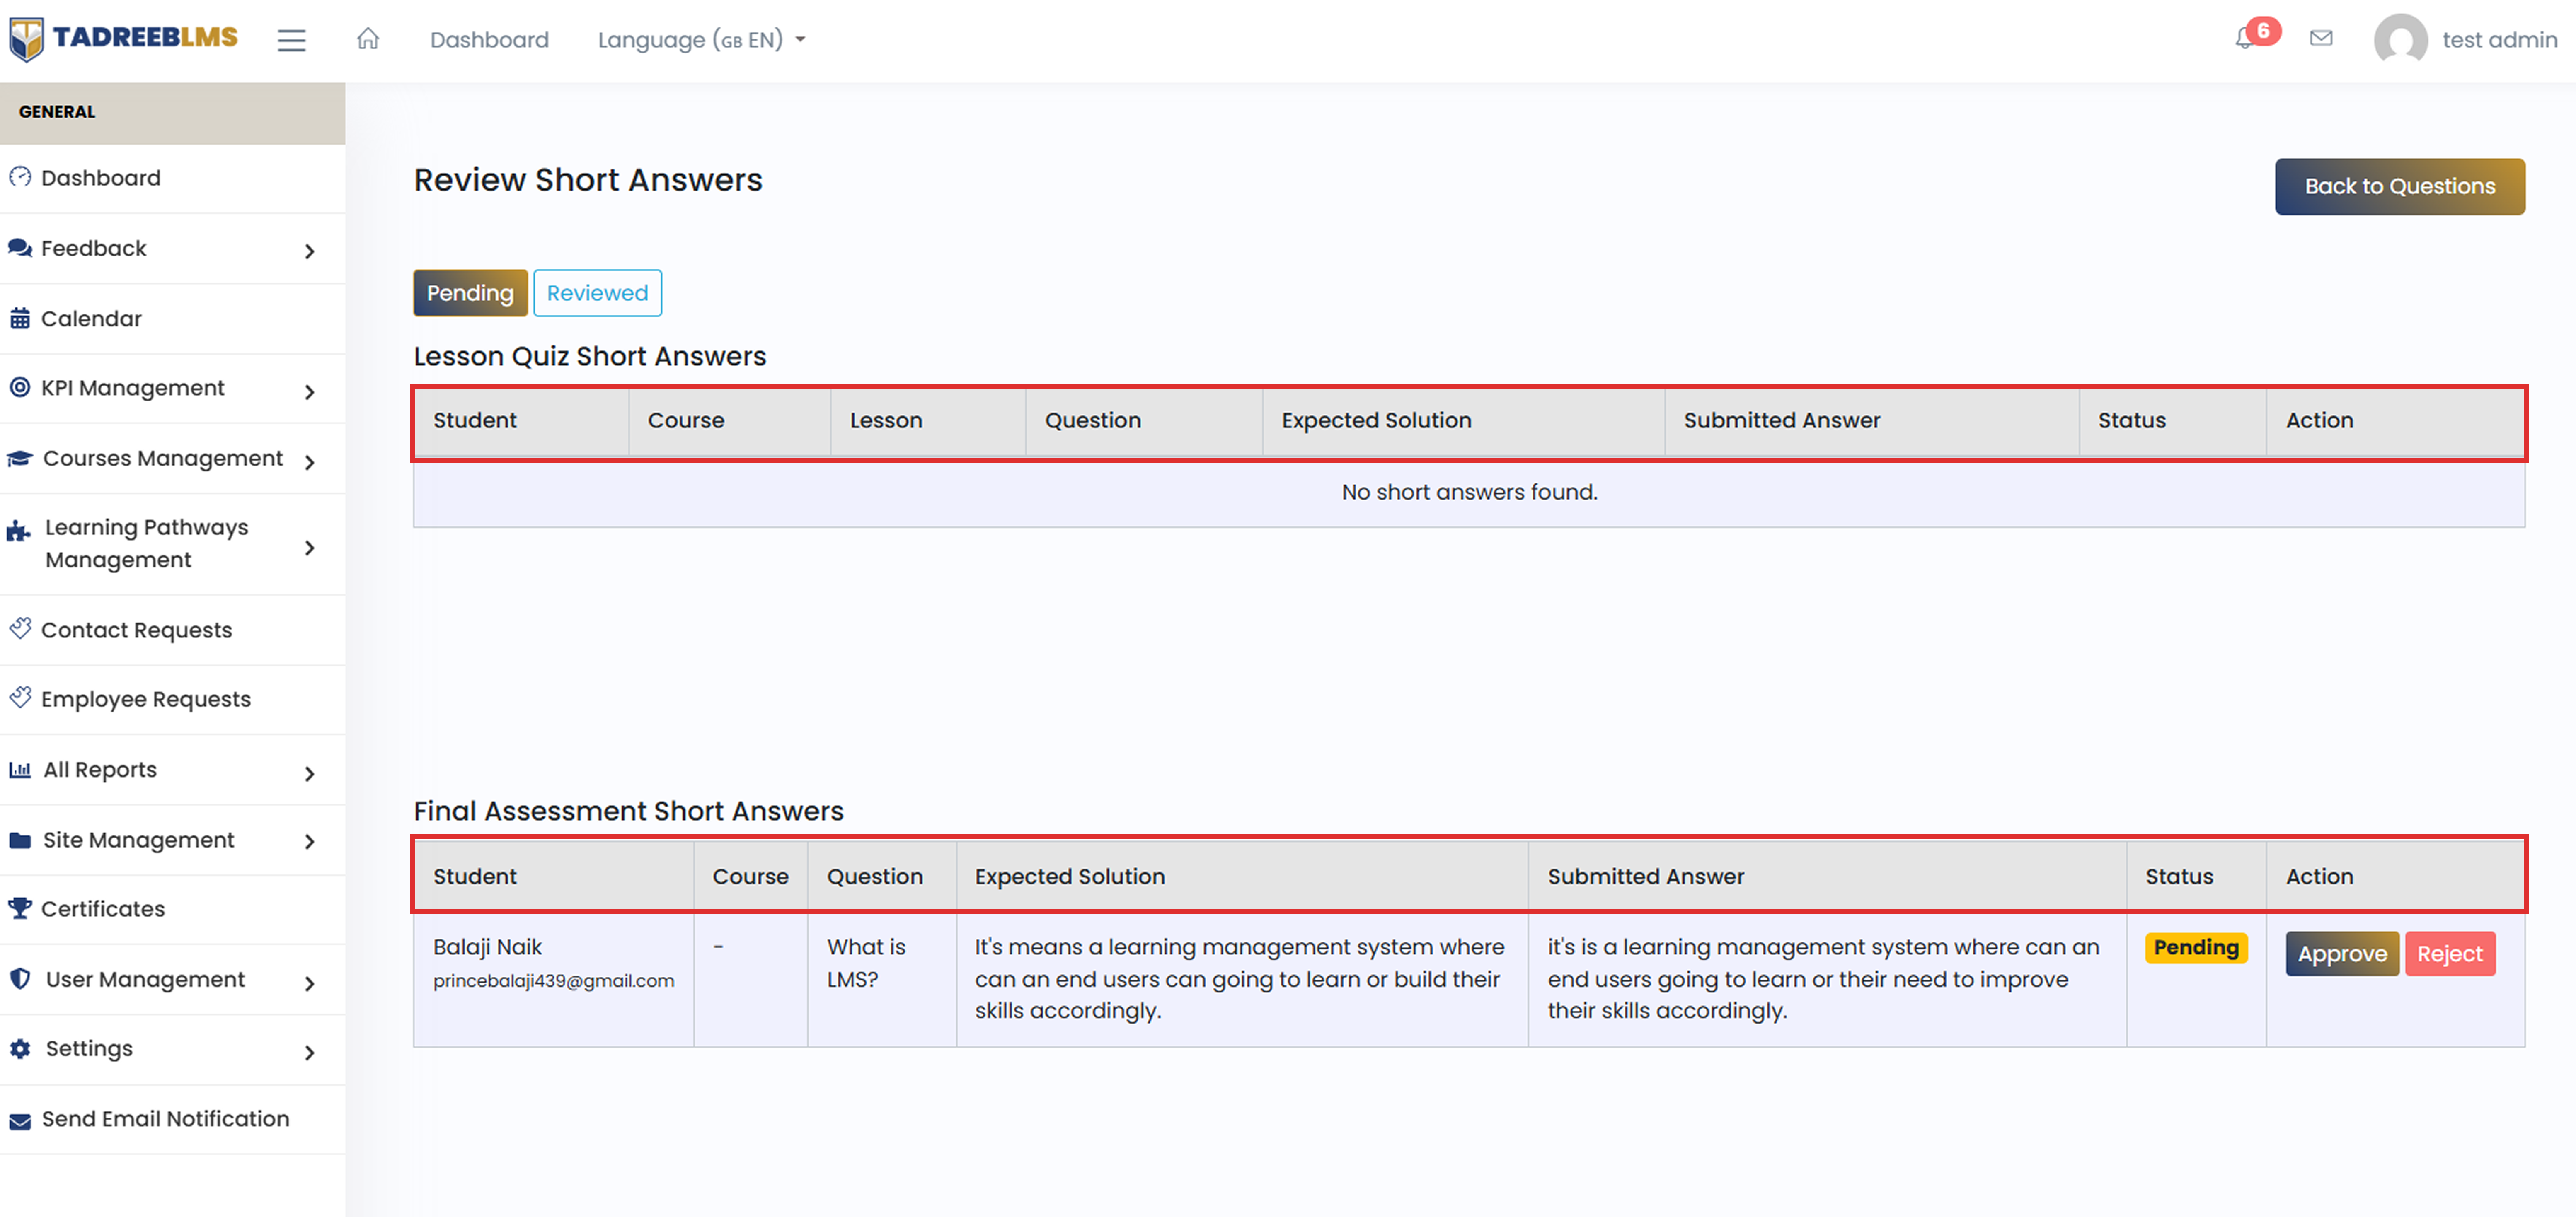The height and width of the screenshot is (1217, 2576).
Task: Go to home via house icon
Action: click(x=368, y=39)
